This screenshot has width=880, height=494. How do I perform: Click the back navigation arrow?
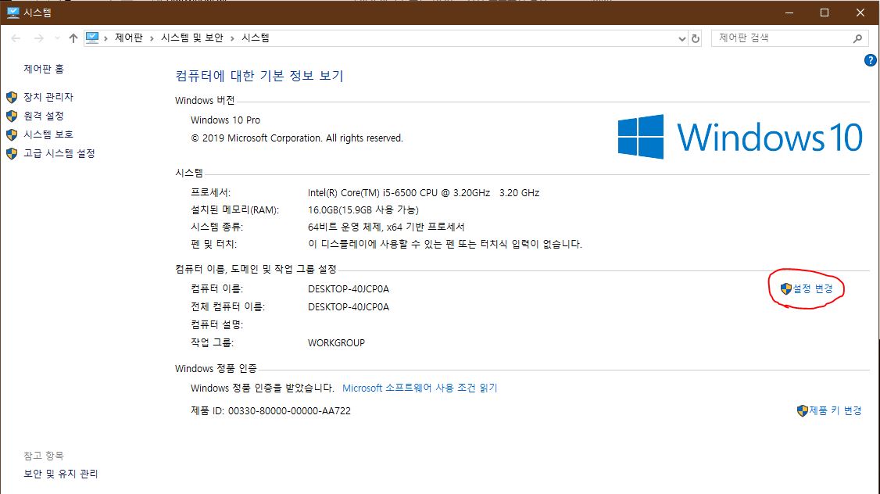click(16, 38)
